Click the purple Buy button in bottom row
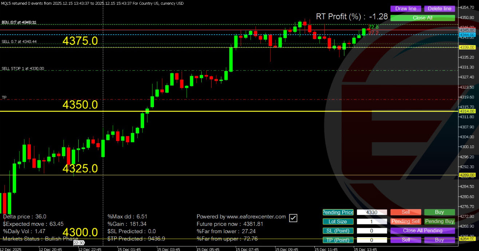 439,240
